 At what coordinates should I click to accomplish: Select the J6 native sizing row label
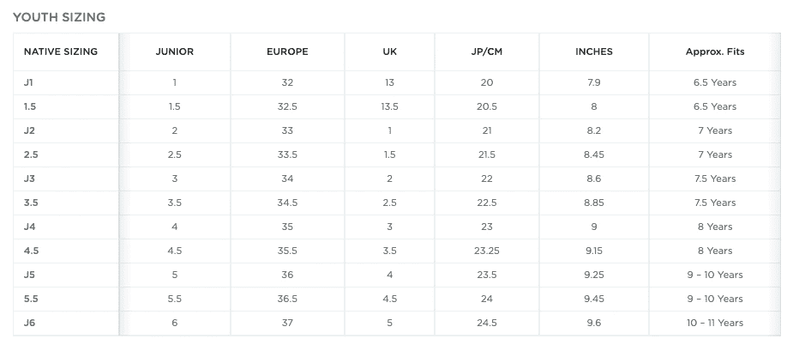pyautogui.click(x=29, y=323)
